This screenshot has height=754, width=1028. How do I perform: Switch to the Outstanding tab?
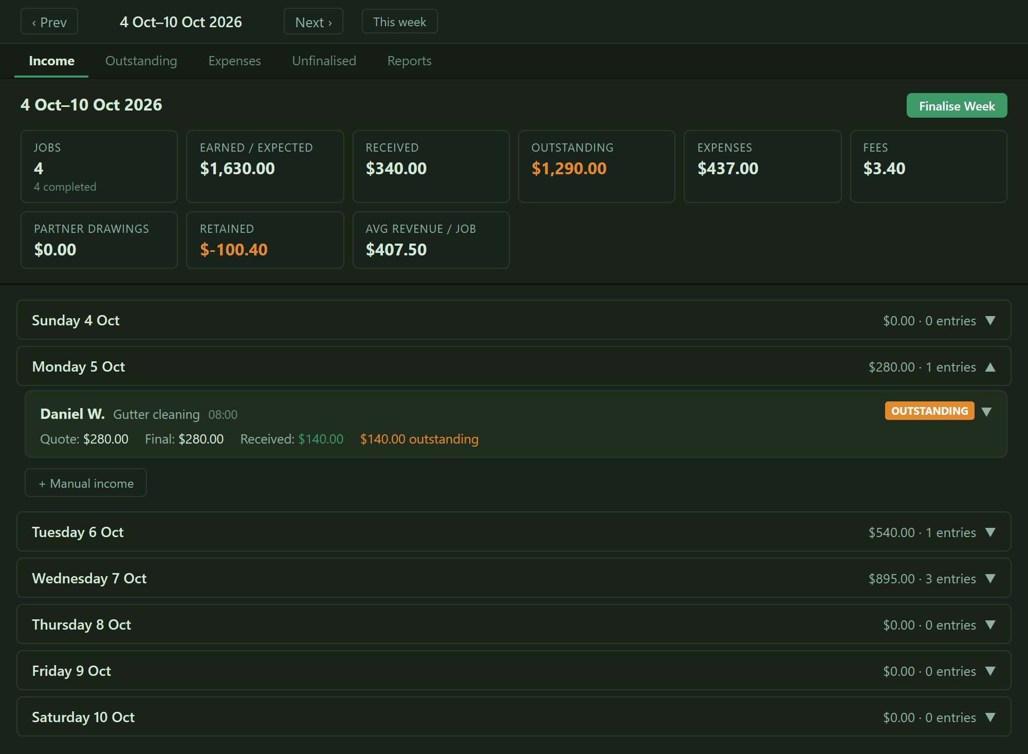tap(141, 61)
